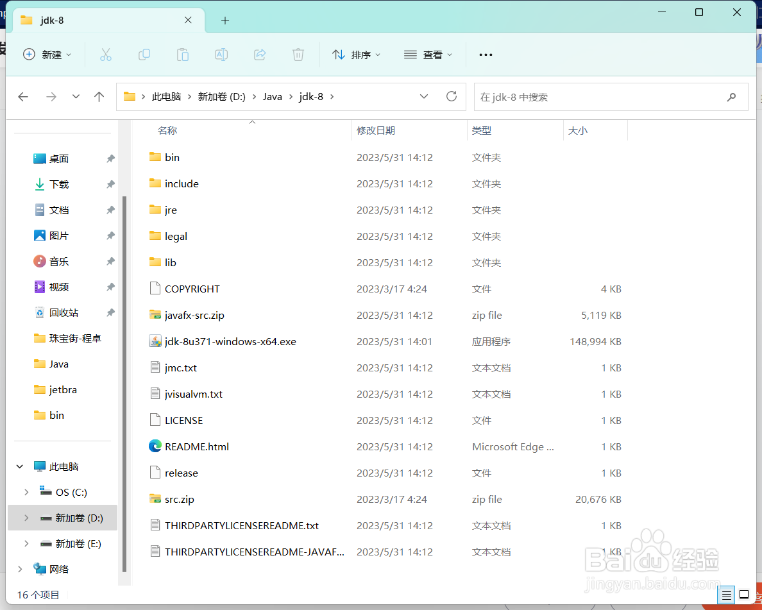Click the Cut scissors icon
This screenshot has width=762, height=610.
coord(105,55)
